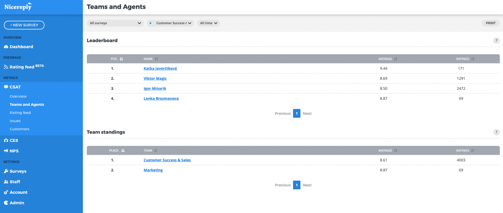Sort leaderboard by Ratings column arrows
This screenshot has width=503, height=213.
point(473,59)
